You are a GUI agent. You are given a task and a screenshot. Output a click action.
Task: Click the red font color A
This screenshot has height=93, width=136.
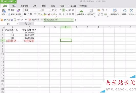[x=49, y=14]
